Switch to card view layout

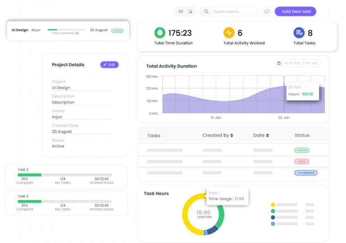[x=190, y=12]
